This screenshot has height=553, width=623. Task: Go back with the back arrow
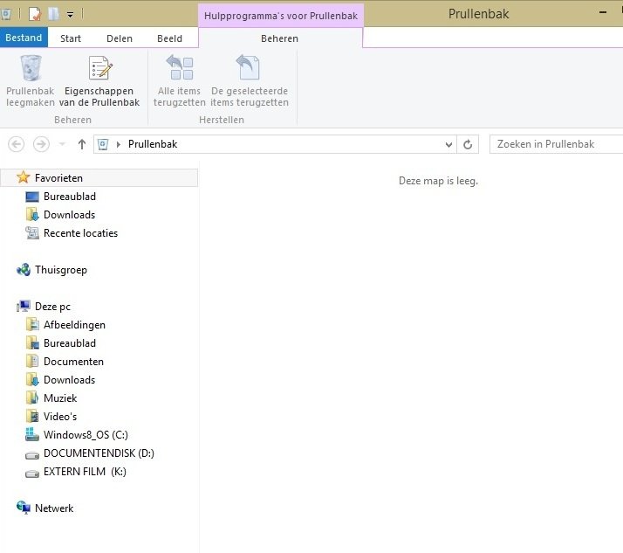click(x=17, y=144)
